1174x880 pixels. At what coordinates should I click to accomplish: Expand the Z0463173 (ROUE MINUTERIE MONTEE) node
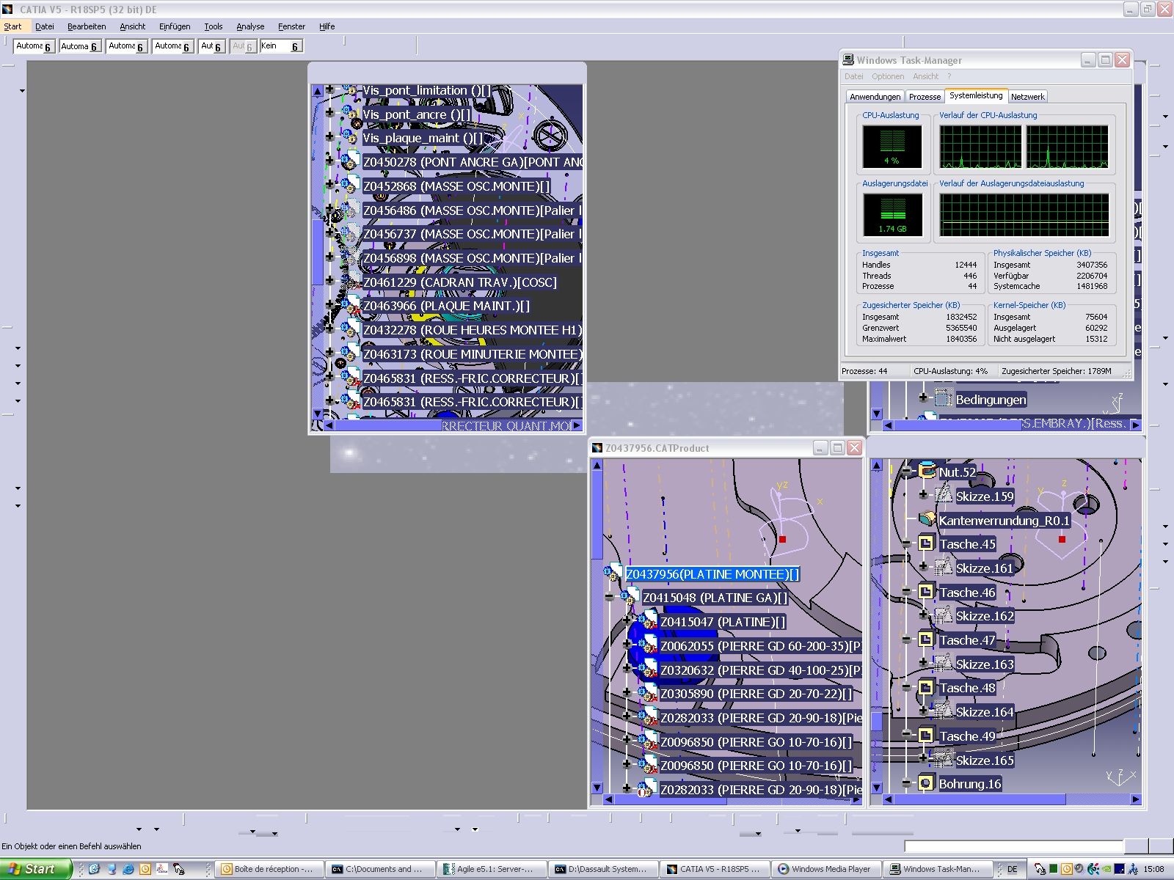330,353
